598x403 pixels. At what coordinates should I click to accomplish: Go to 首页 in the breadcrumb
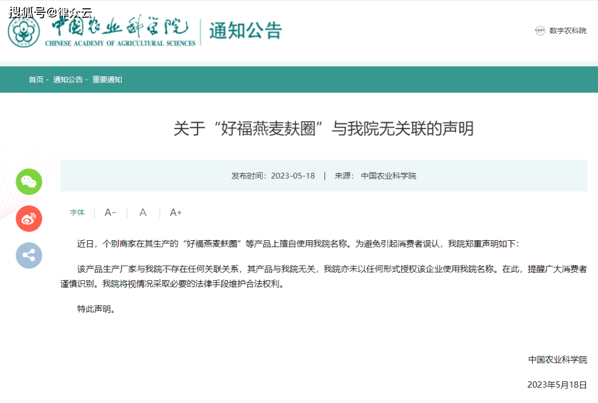[x=36, y=79]
